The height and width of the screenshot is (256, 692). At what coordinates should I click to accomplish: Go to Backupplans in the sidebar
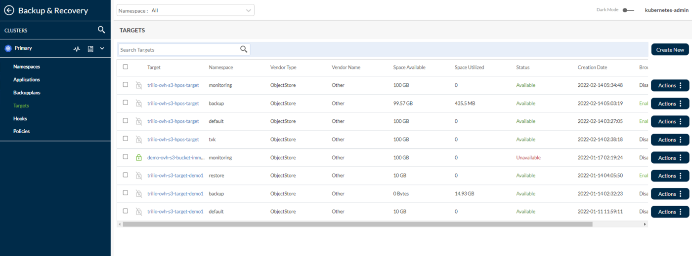point(27,93)
